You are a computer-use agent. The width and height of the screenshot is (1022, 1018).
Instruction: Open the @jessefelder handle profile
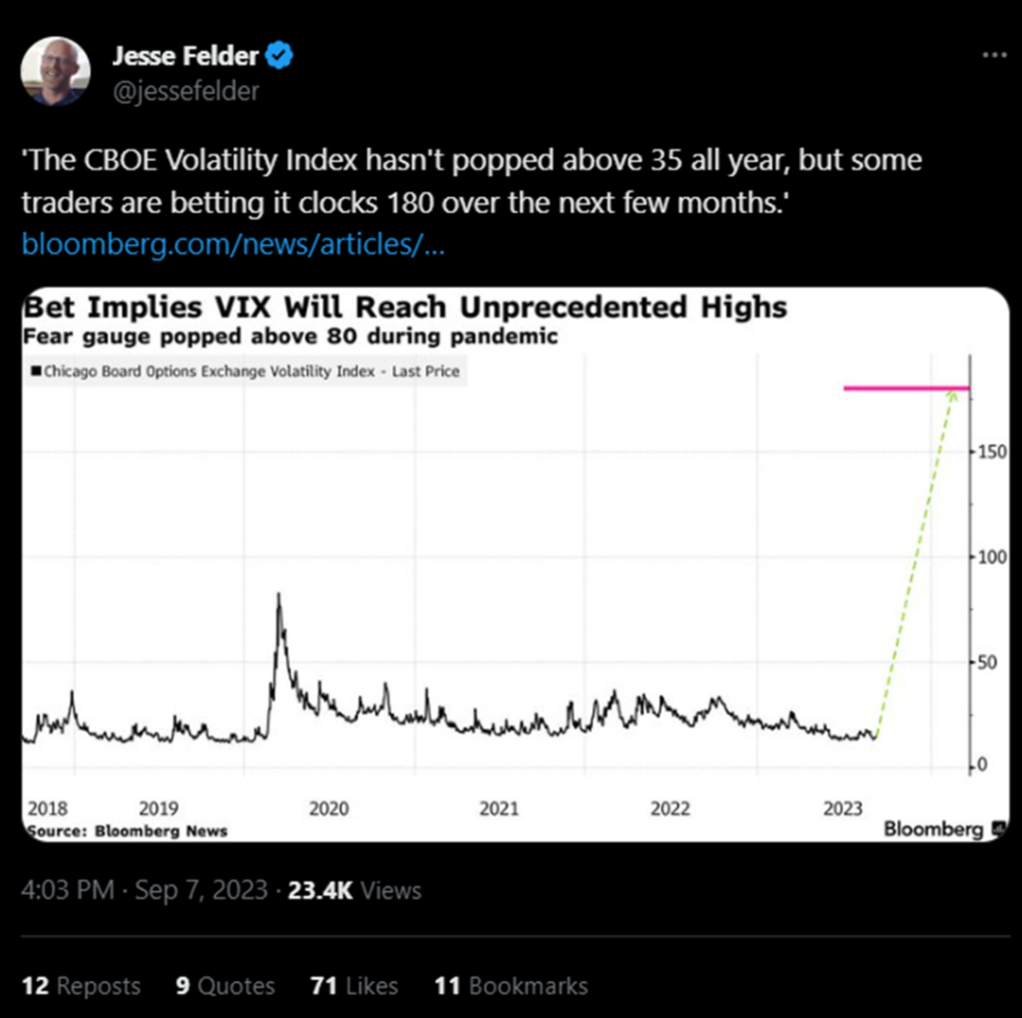tap(185, 90)
